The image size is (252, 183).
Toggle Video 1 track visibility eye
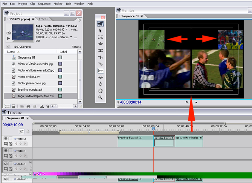(x=6, y=150)
